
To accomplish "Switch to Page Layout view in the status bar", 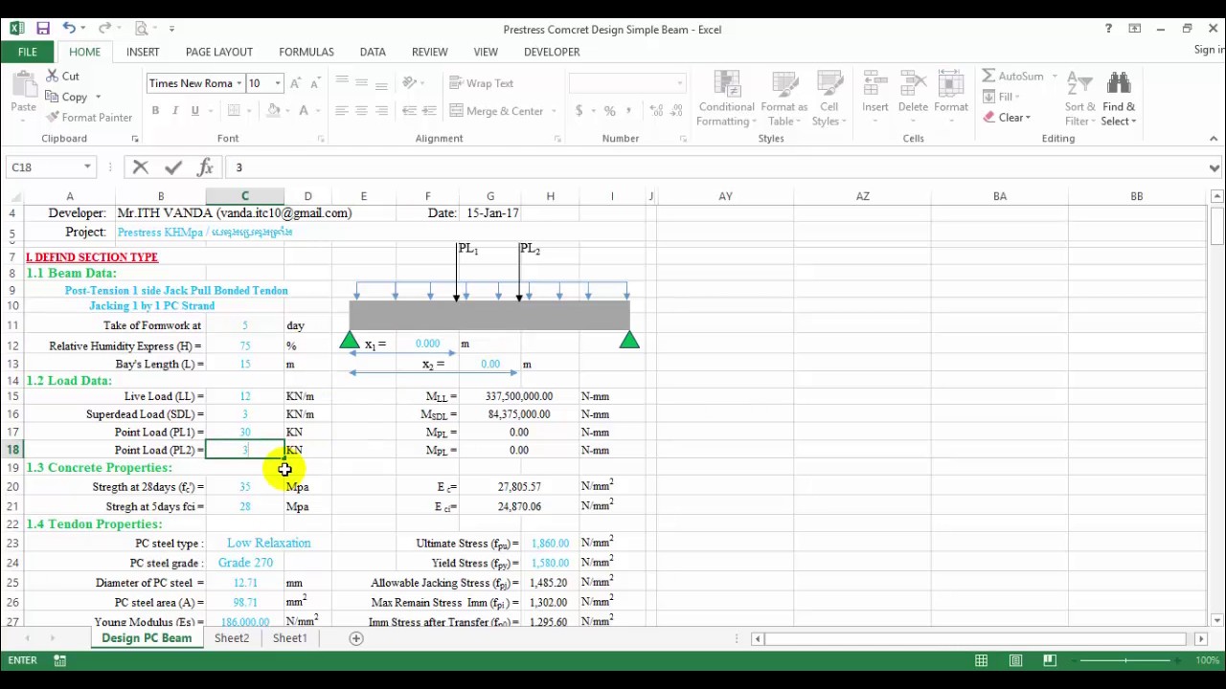I will (1015, 660).
